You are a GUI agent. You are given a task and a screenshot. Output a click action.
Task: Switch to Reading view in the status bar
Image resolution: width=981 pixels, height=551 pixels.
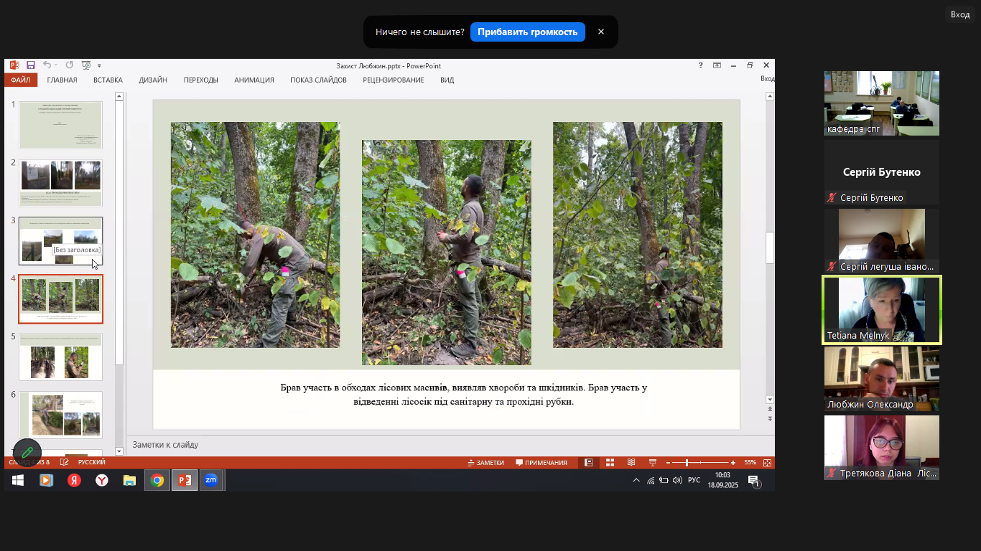click(x=631, y=463)
